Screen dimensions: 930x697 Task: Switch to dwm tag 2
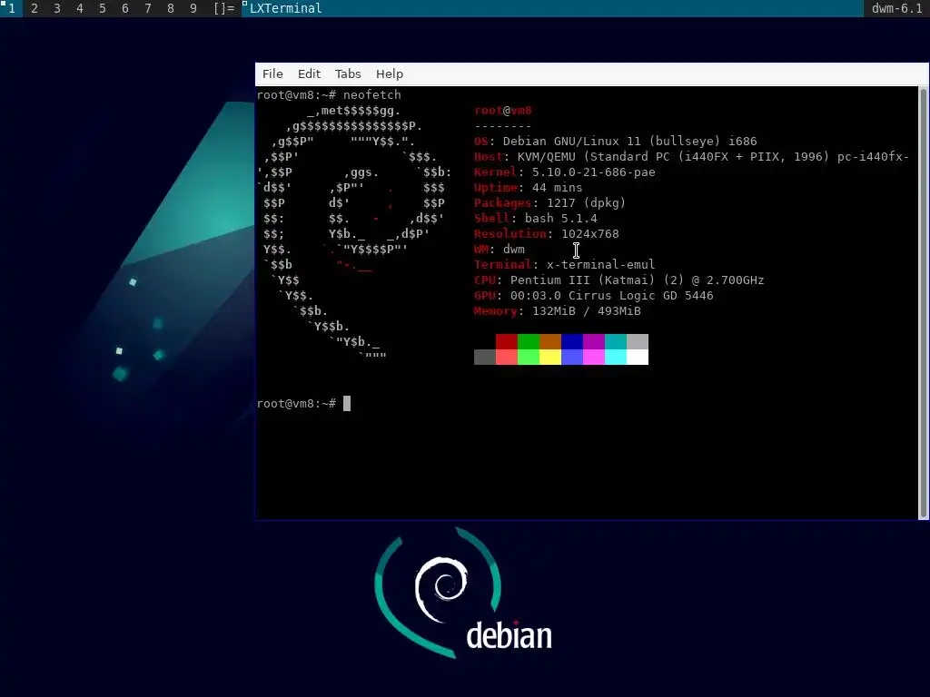coord(35,8)
